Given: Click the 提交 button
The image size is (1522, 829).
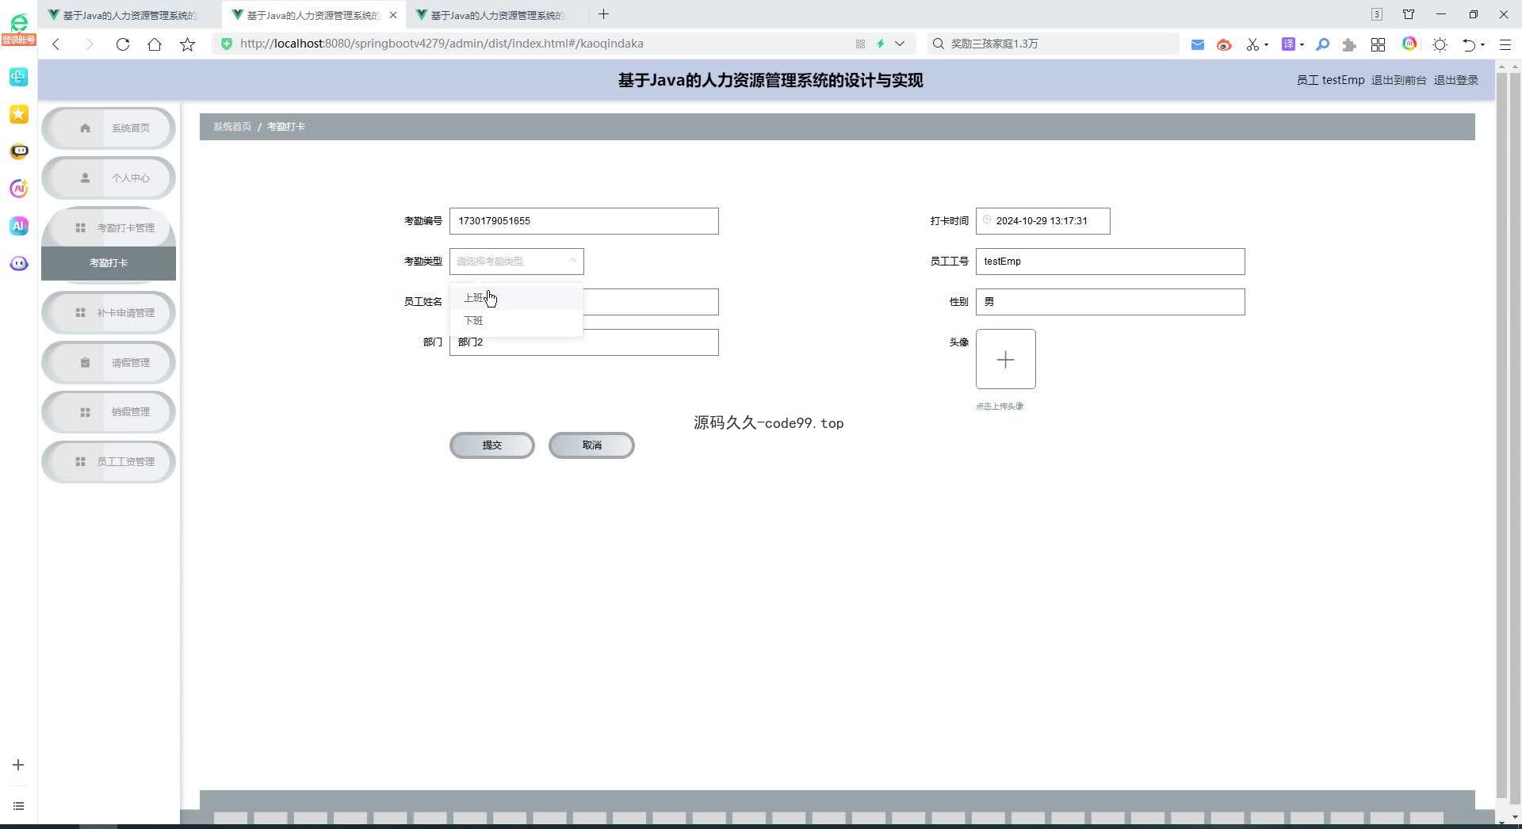Looking at the screenshot, I should [492, 445].
